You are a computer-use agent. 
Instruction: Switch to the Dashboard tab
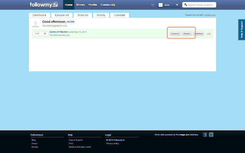pyautogui.click(x=39, y=15)
